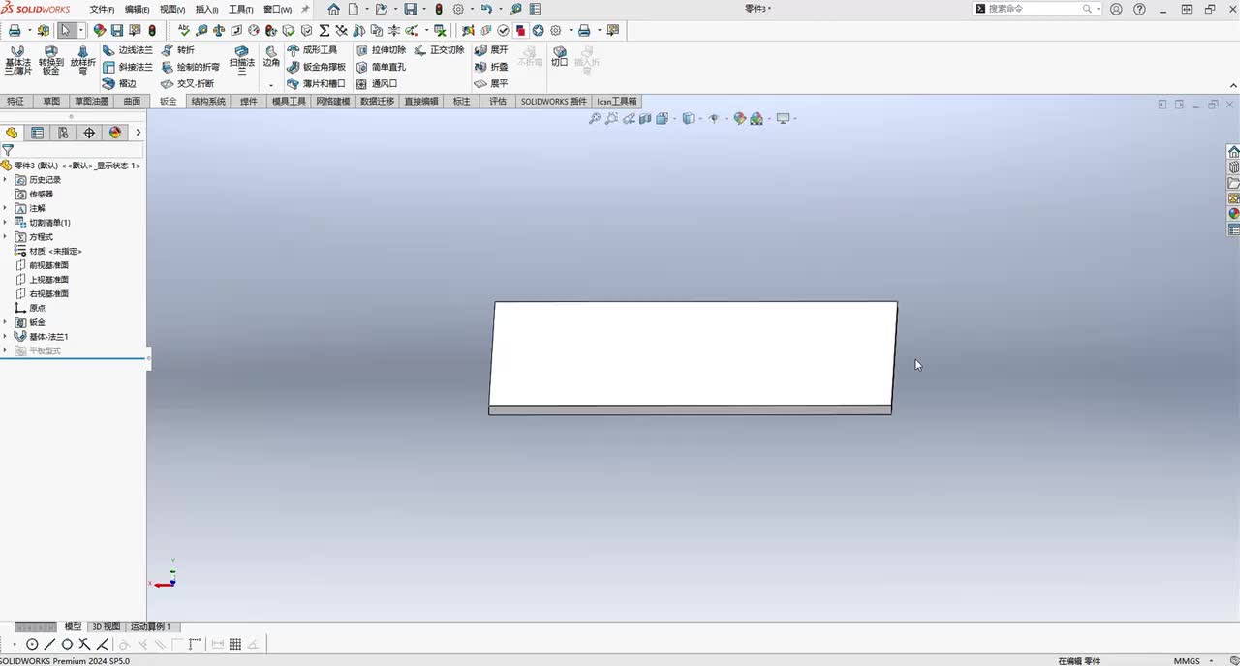Open the 文件 (File) menu
This screenshot has width=1240, height=666.
tap(103, 9)
